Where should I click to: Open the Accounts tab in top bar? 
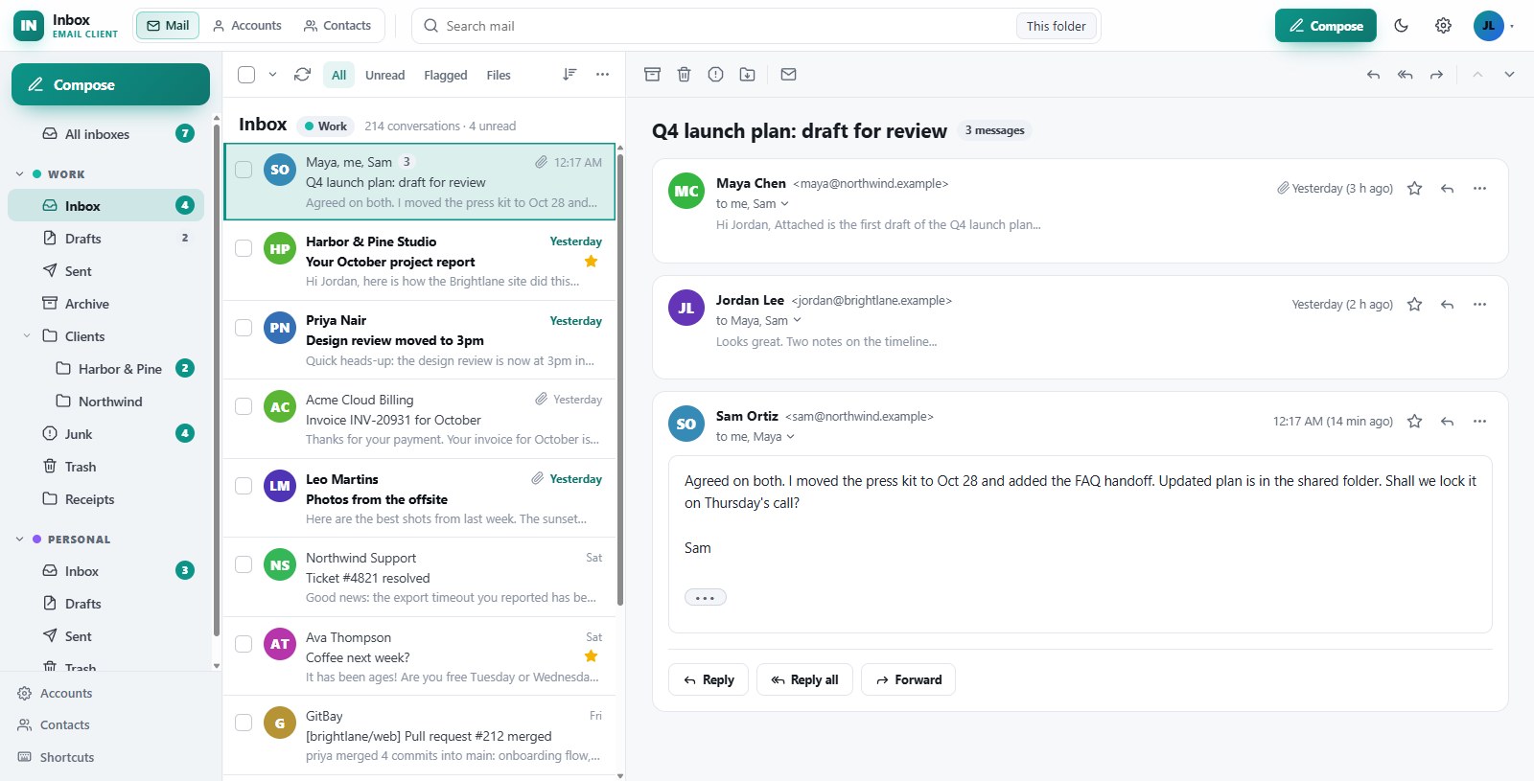click(246, 26)
